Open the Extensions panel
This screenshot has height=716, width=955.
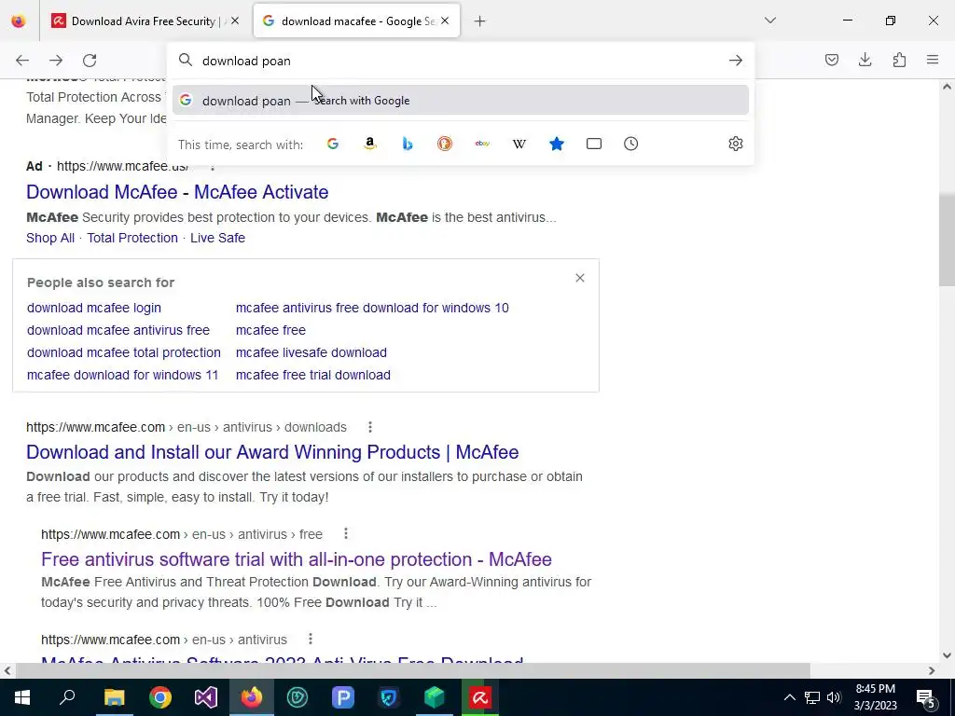pyautogui.click(x=899, y=60)
